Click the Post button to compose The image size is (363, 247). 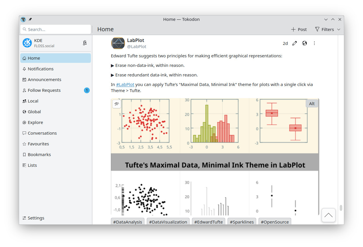tap(299, 30)
